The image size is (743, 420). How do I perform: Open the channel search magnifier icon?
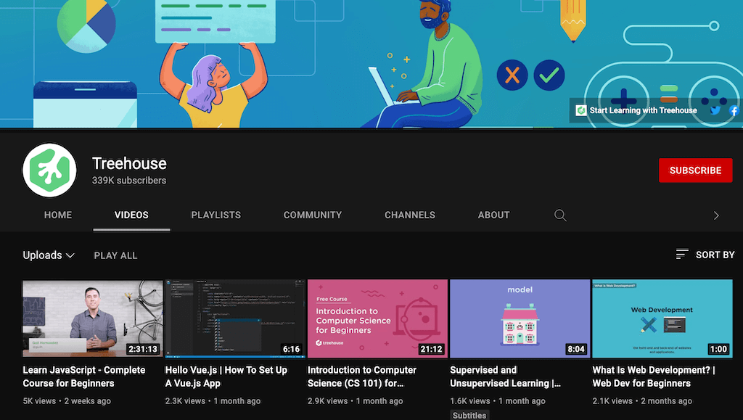coord(560,215)
